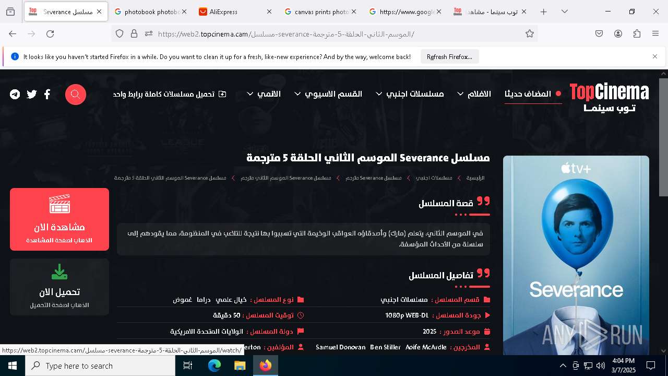Click the Firefox Back arrow
Image resolution: width=668 pixels, height=376 pixels.
[13, 34]
